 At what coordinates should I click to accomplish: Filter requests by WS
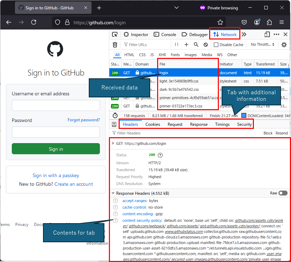point(220,55)
